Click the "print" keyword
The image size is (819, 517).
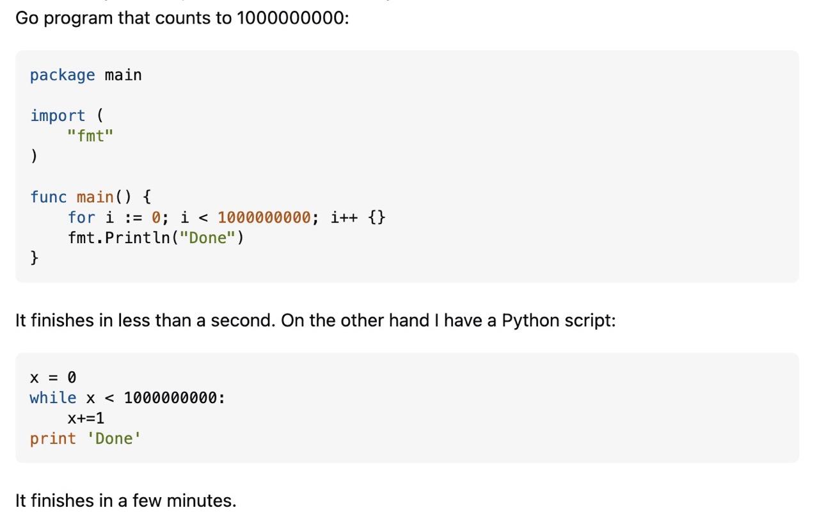(52, 439)
